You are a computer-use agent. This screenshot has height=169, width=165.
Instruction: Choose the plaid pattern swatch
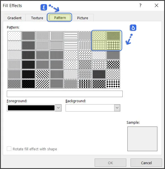(x=85, y=84)
